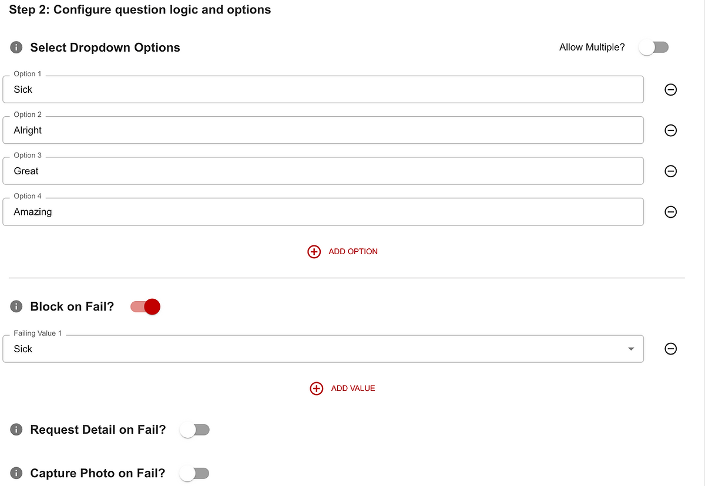Click info icon beside Select Dropdown Options
Viewport: 705px width, 486px height.
(17, 48)
